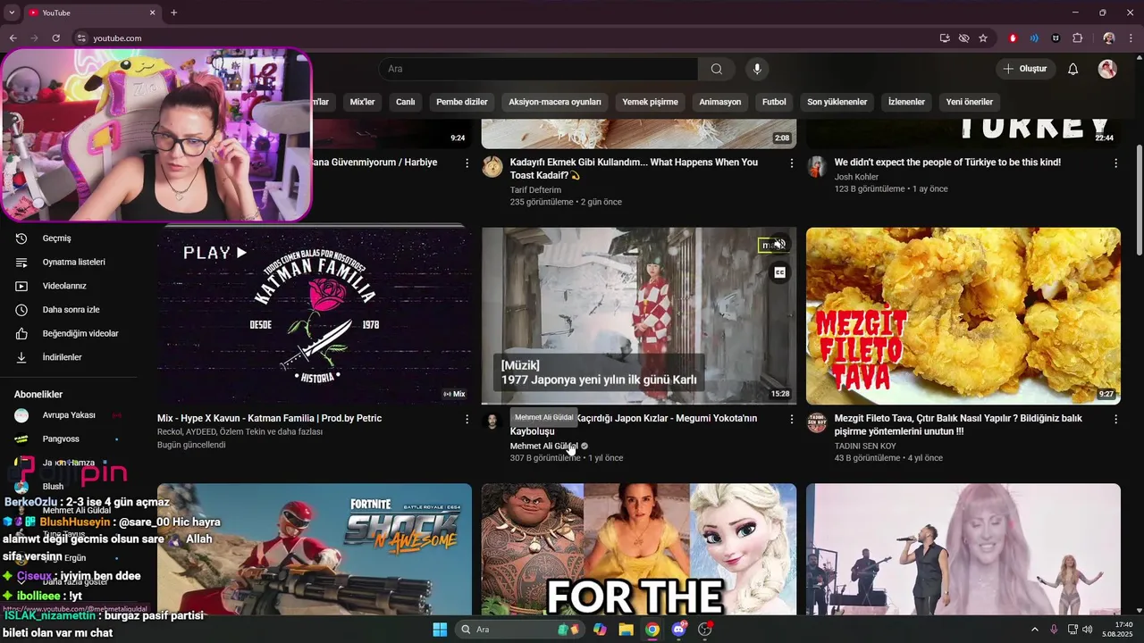Select the Canlı filter chip
1144x643 pixels.
406,102
